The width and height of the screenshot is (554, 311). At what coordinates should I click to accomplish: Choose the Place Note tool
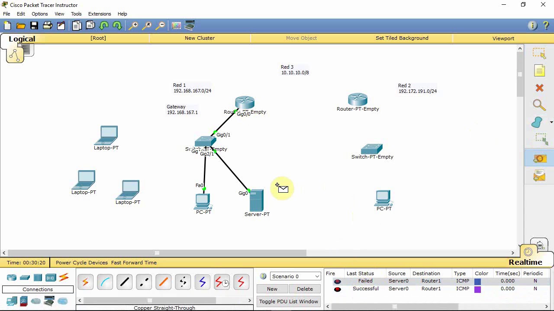point(539,71)
